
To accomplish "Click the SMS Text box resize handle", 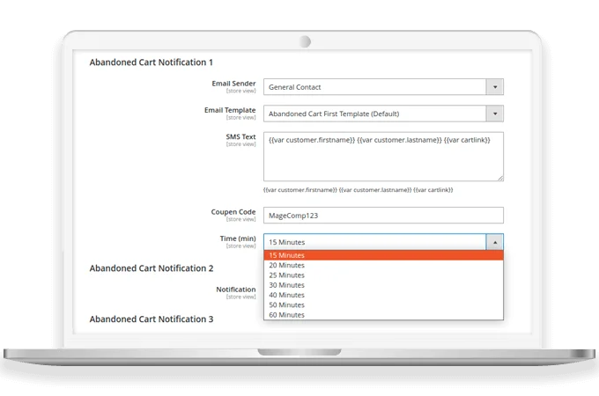I will pyautogui.click(x=499, y=177).
